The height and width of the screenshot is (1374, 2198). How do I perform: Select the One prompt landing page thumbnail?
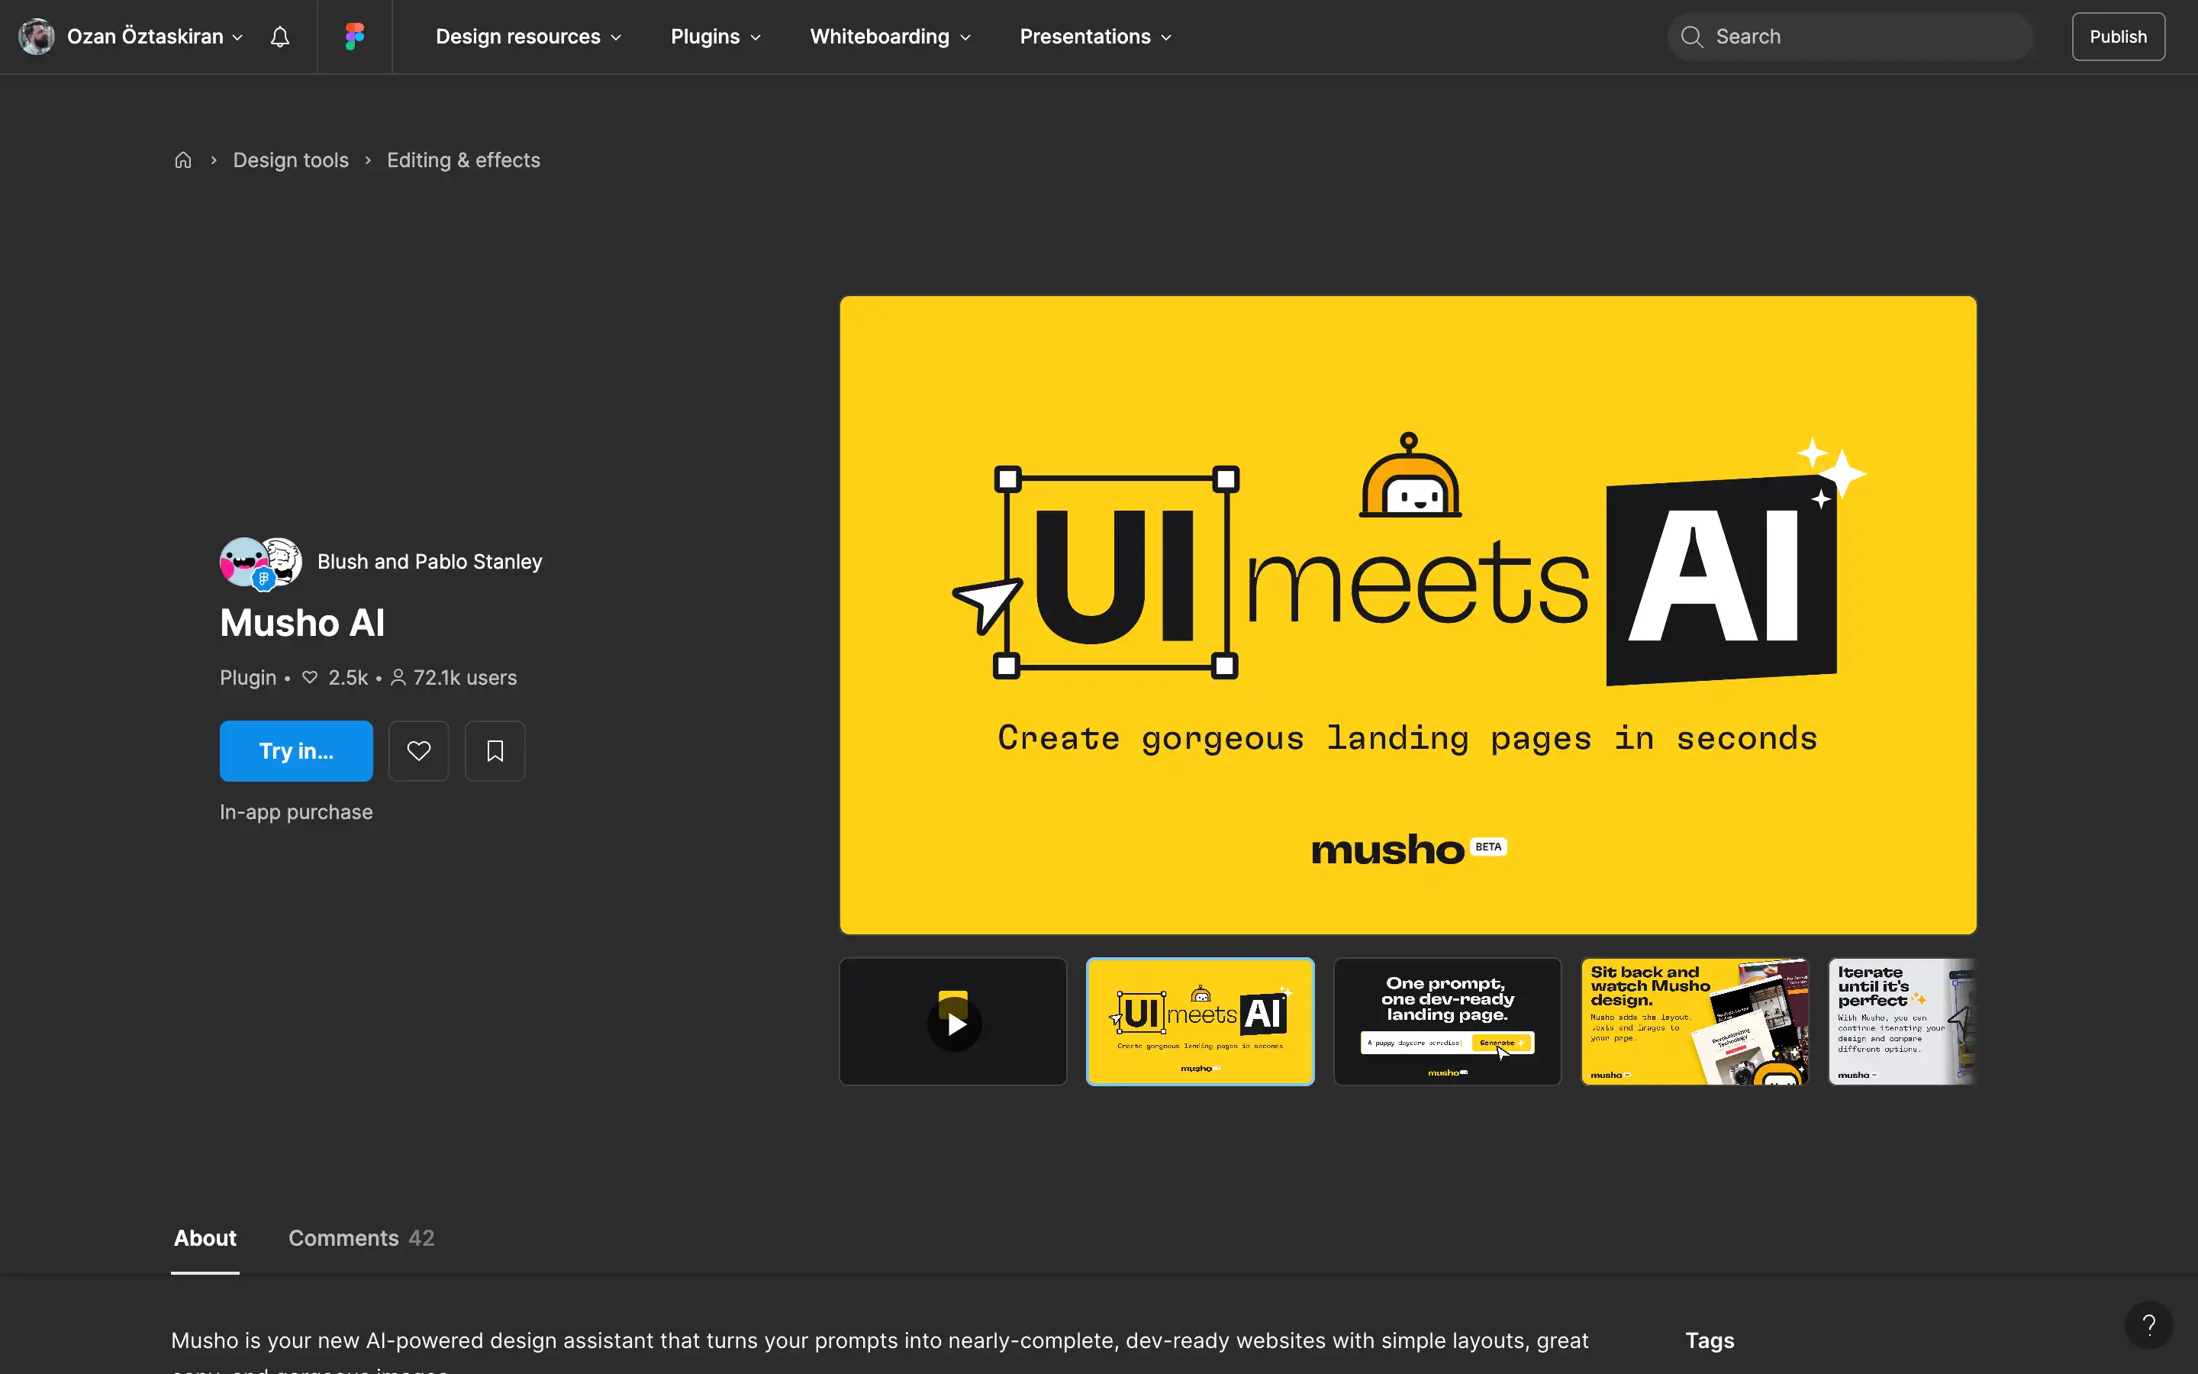(1447, 1021)
